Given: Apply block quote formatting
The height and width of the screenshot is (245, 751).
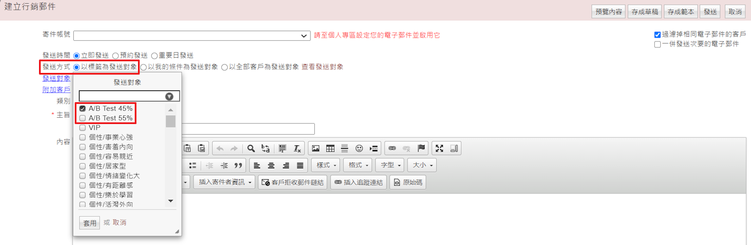Looking at the screenshot, I should 238,165.
